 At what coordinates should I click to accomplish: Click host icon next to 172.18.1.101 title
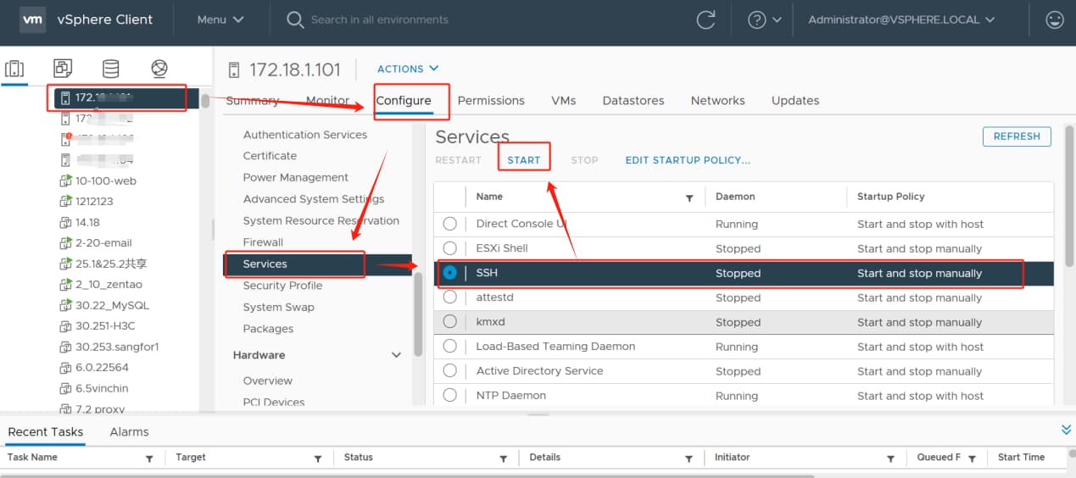pyautogui.click(x=235, y=69)
